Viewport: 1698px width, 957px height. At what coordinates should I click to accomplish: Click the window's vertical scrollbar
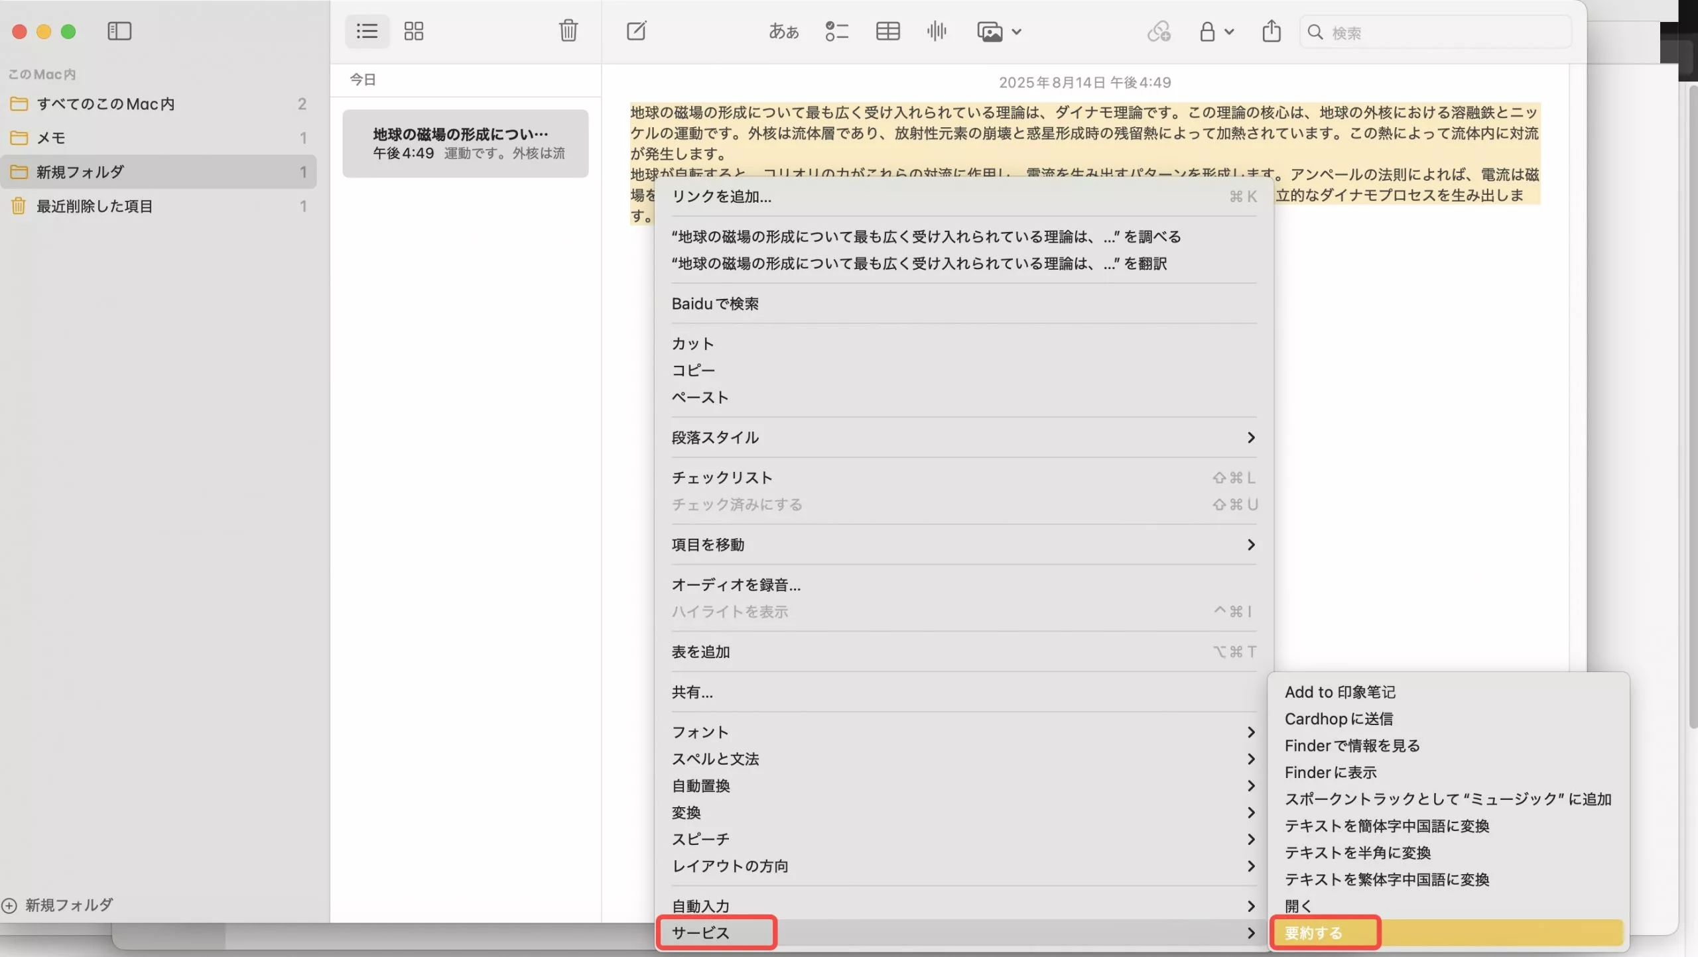pyautogui.click(x=1693, y=408)
